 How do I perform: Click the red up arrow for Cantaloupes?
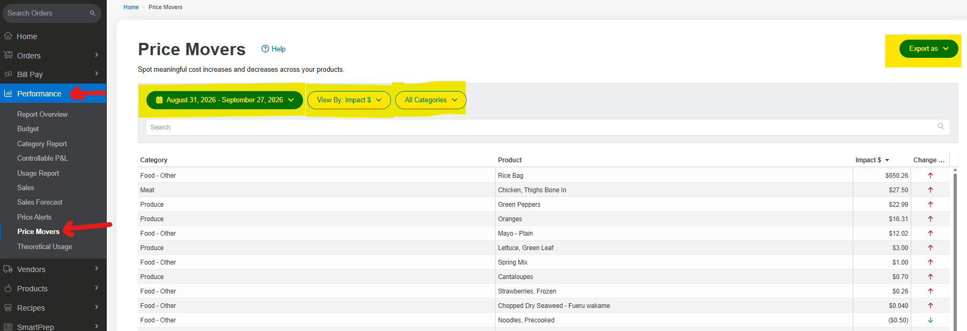coord(931,276)
